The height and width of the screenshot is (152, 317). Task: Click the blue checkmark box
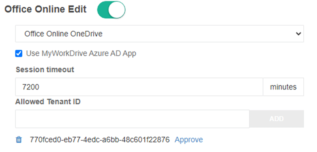pos(19,54)
